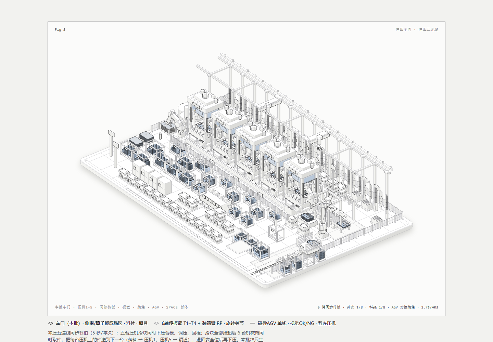493x342 pixels.
Task: Click the caption line starting "冲压五连线同步节拍"
Action: (156, 333)
